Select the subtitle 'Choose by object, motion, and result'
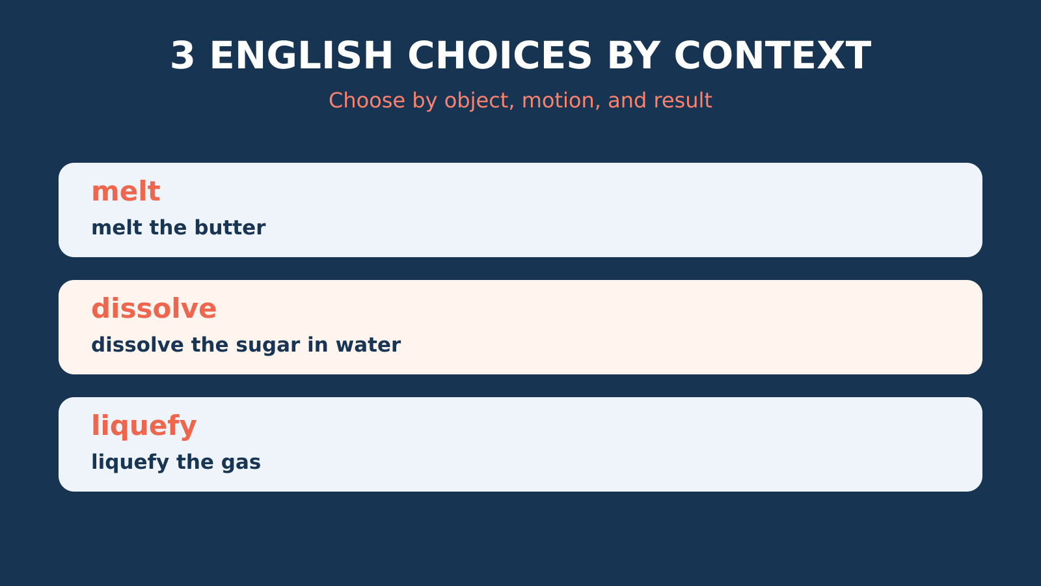 520,101
